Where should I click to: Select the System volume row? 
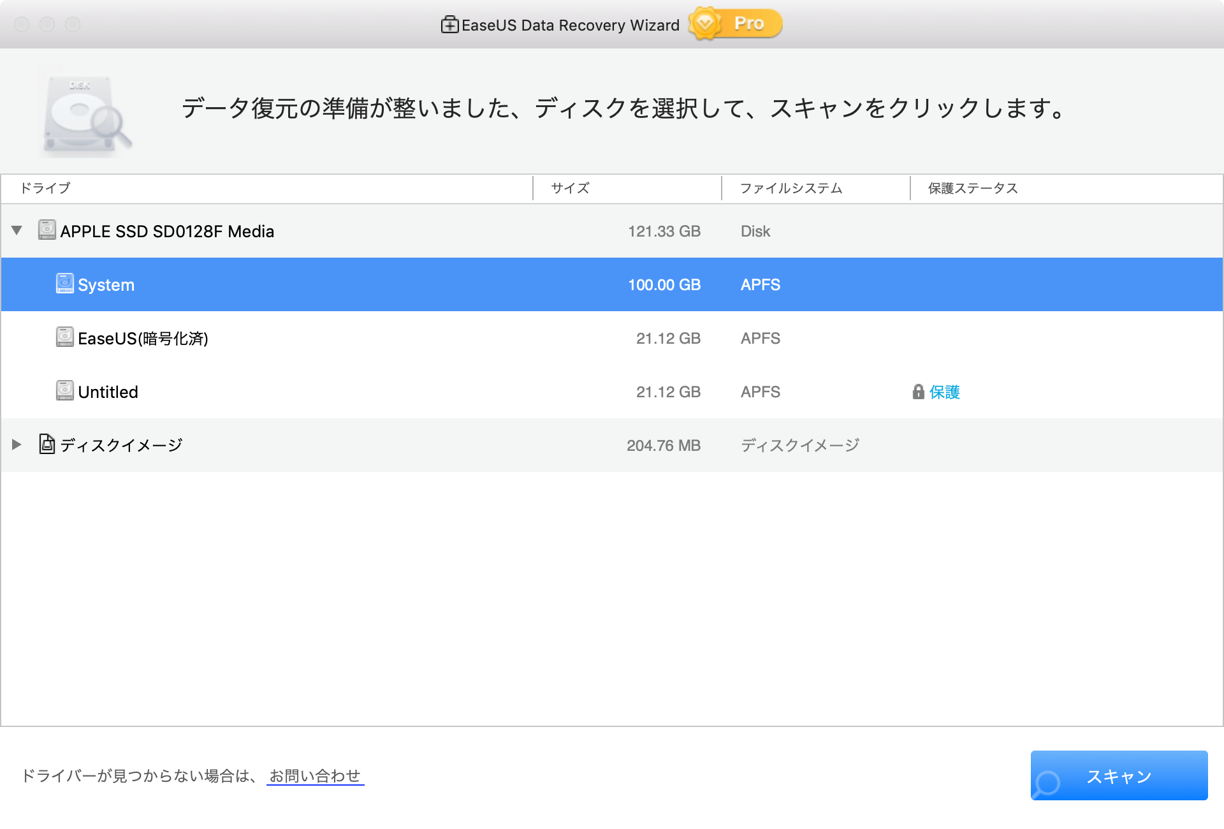pos(612,284)
